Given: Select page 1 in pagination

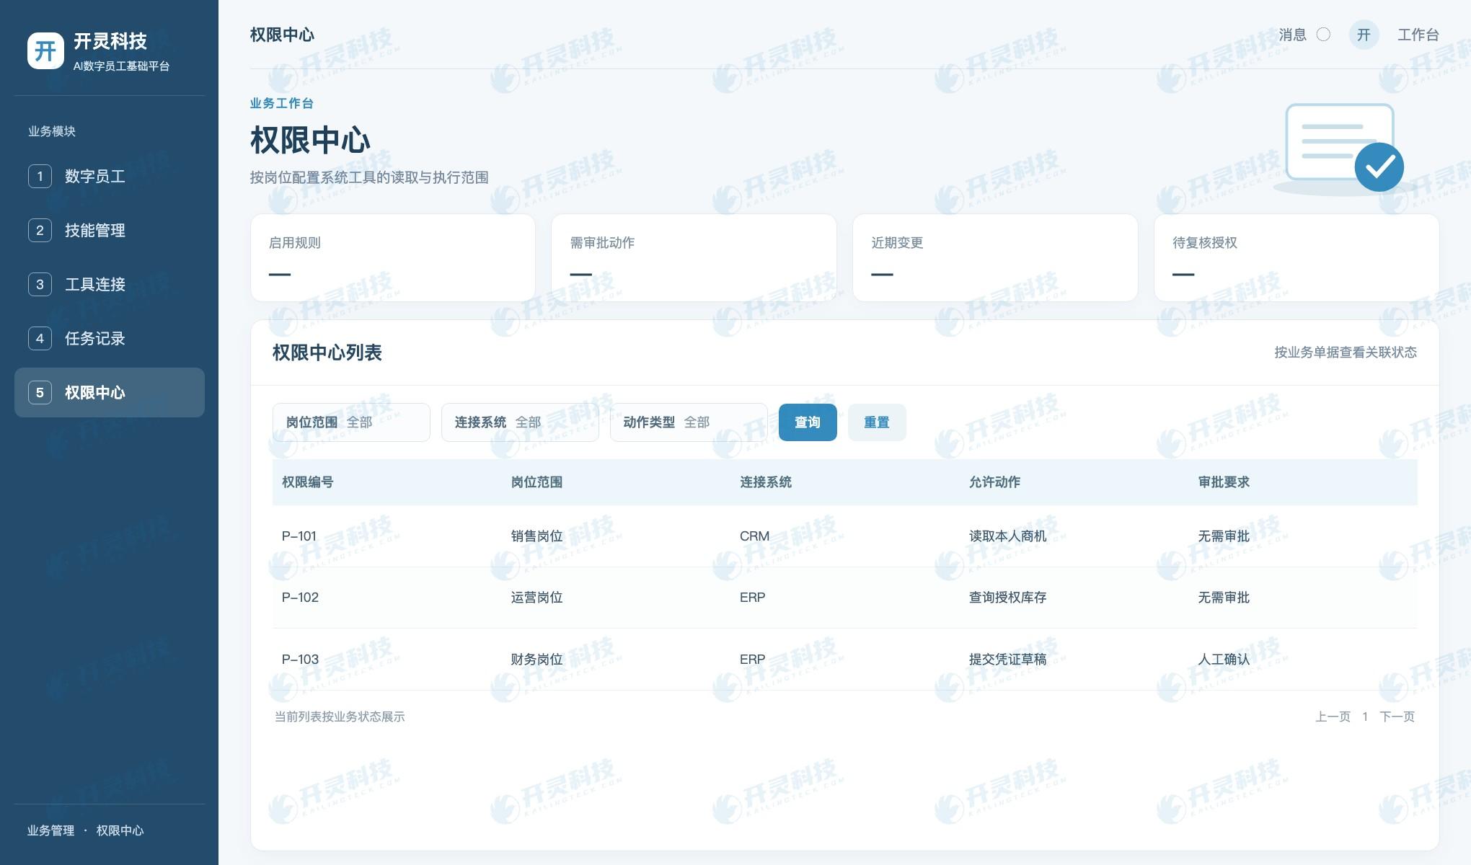Looking at the screenshot, I should (1365, 717).
